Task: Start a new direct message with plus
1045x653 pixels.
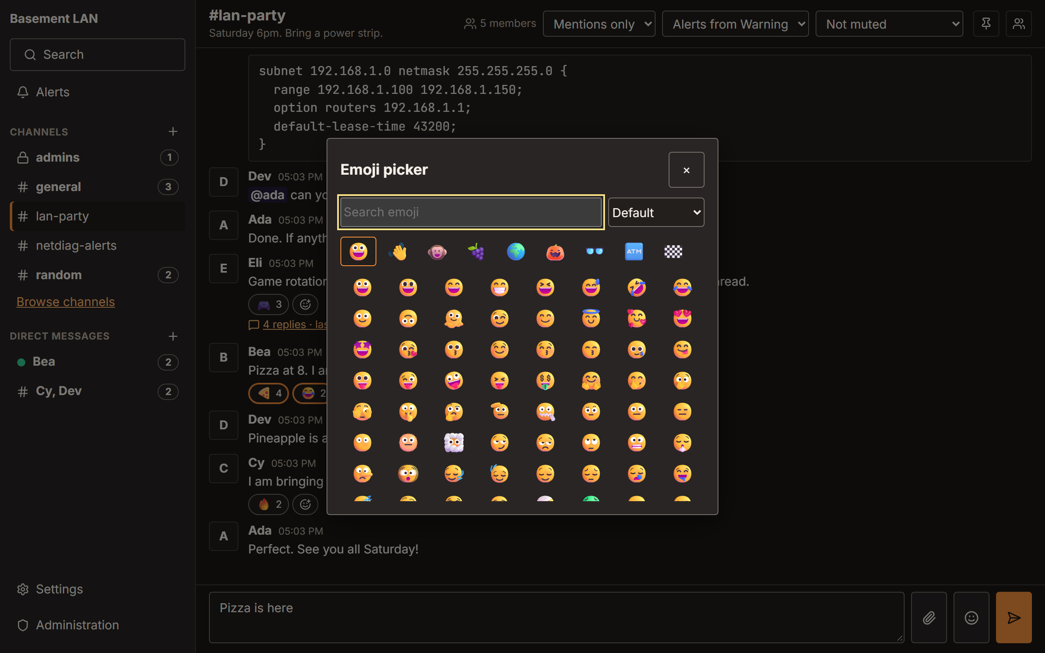Action: [173, 336]
